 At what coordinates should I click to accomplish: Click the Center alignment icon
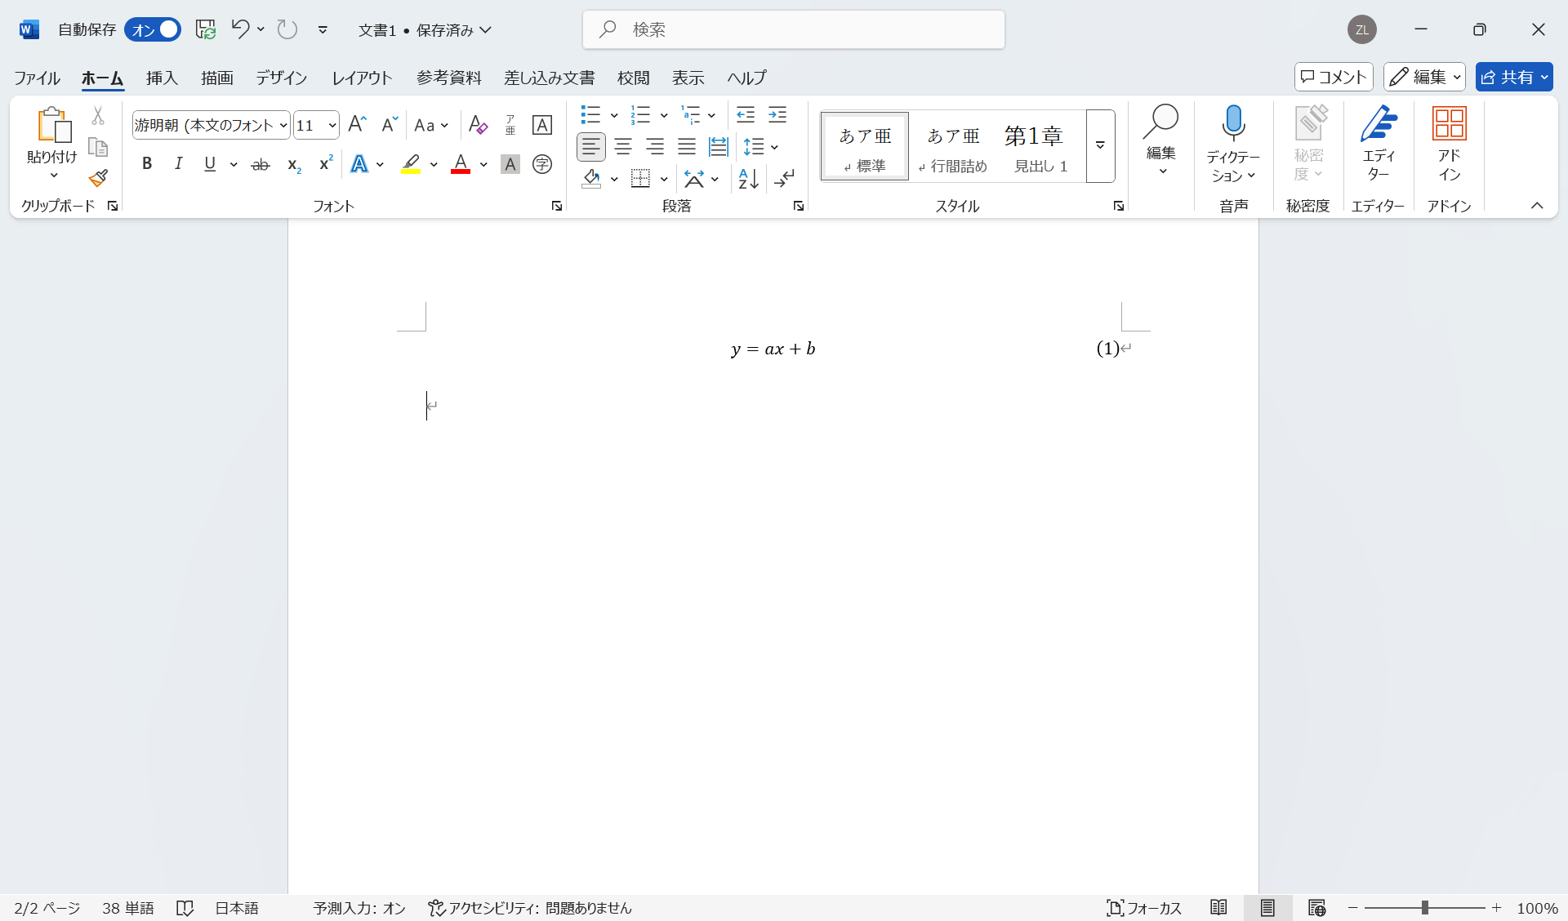pyautogui.click(x=623, y=147)
